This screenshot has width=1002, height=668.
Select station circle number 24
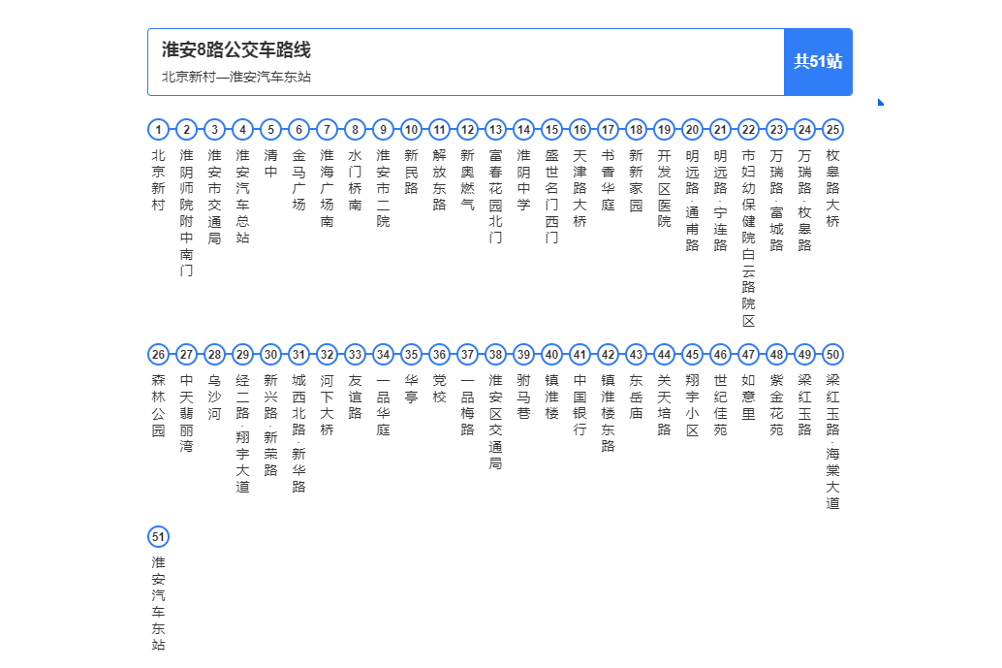(804, 130)
